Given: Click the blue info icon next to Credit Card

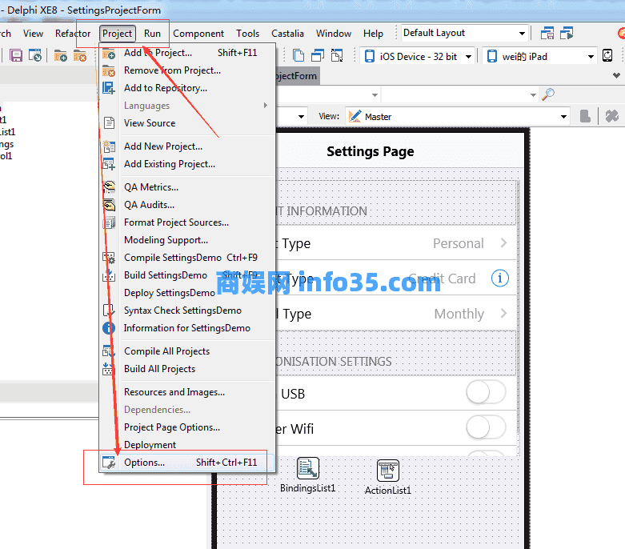Looking at the screenshot, I should (500, 278).
